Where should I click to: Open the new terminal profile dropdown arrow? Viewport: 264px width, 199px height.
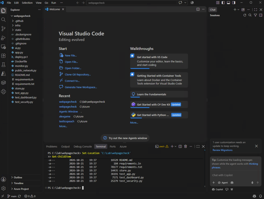(x=175, y=146)
